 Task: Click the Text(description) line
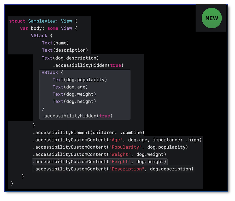[x=65, y=50]
